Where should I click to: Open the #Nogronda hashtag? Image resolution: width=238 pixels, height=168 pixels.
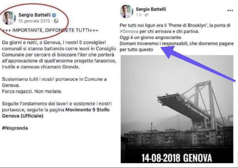[15, 128]
